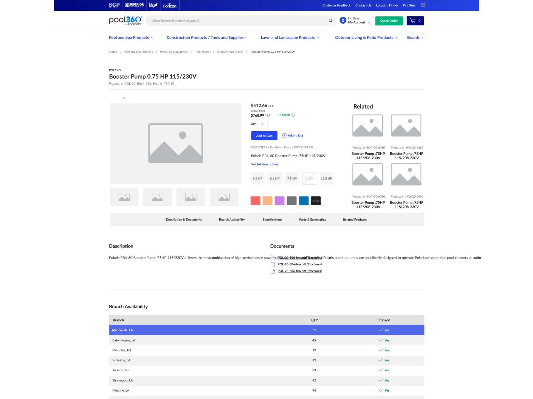Expand the Brands menu
Image resolution: width=533 pixels, height=399 pixels.
pos(416,37)
